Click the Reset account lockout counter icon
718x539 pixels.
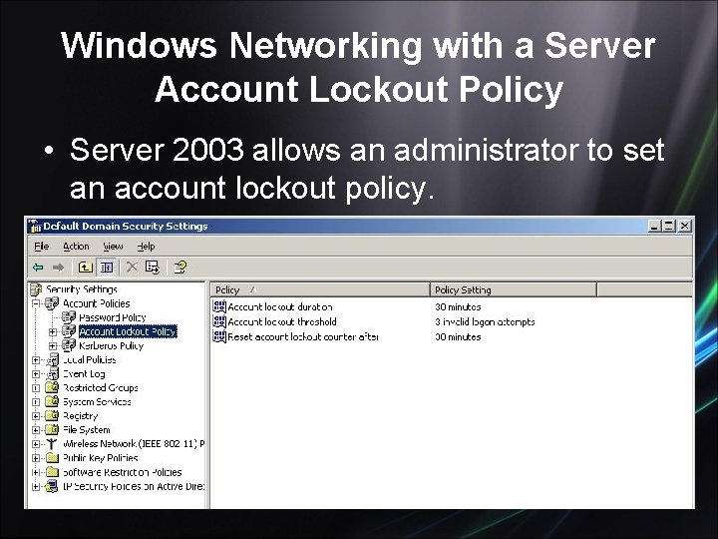(219, 337)
